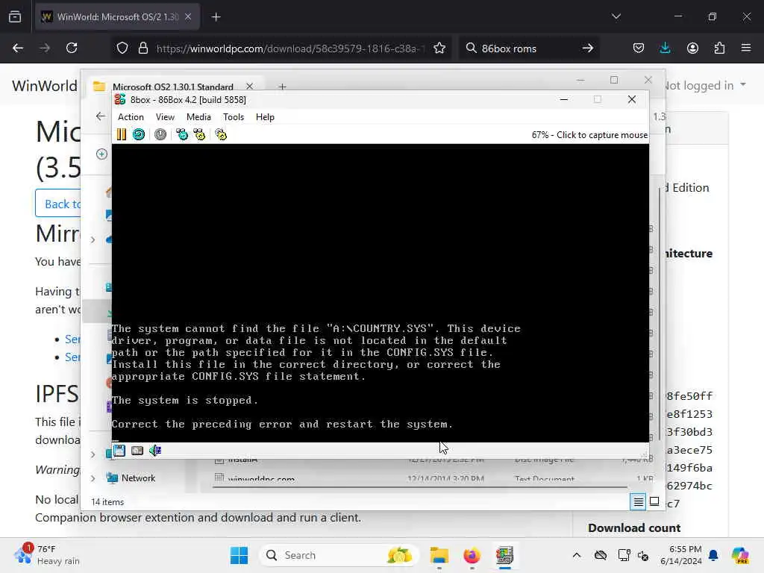The image size is (764, 573).
Task: Click the tracking protection shield icon
Action: coord(122,48)
